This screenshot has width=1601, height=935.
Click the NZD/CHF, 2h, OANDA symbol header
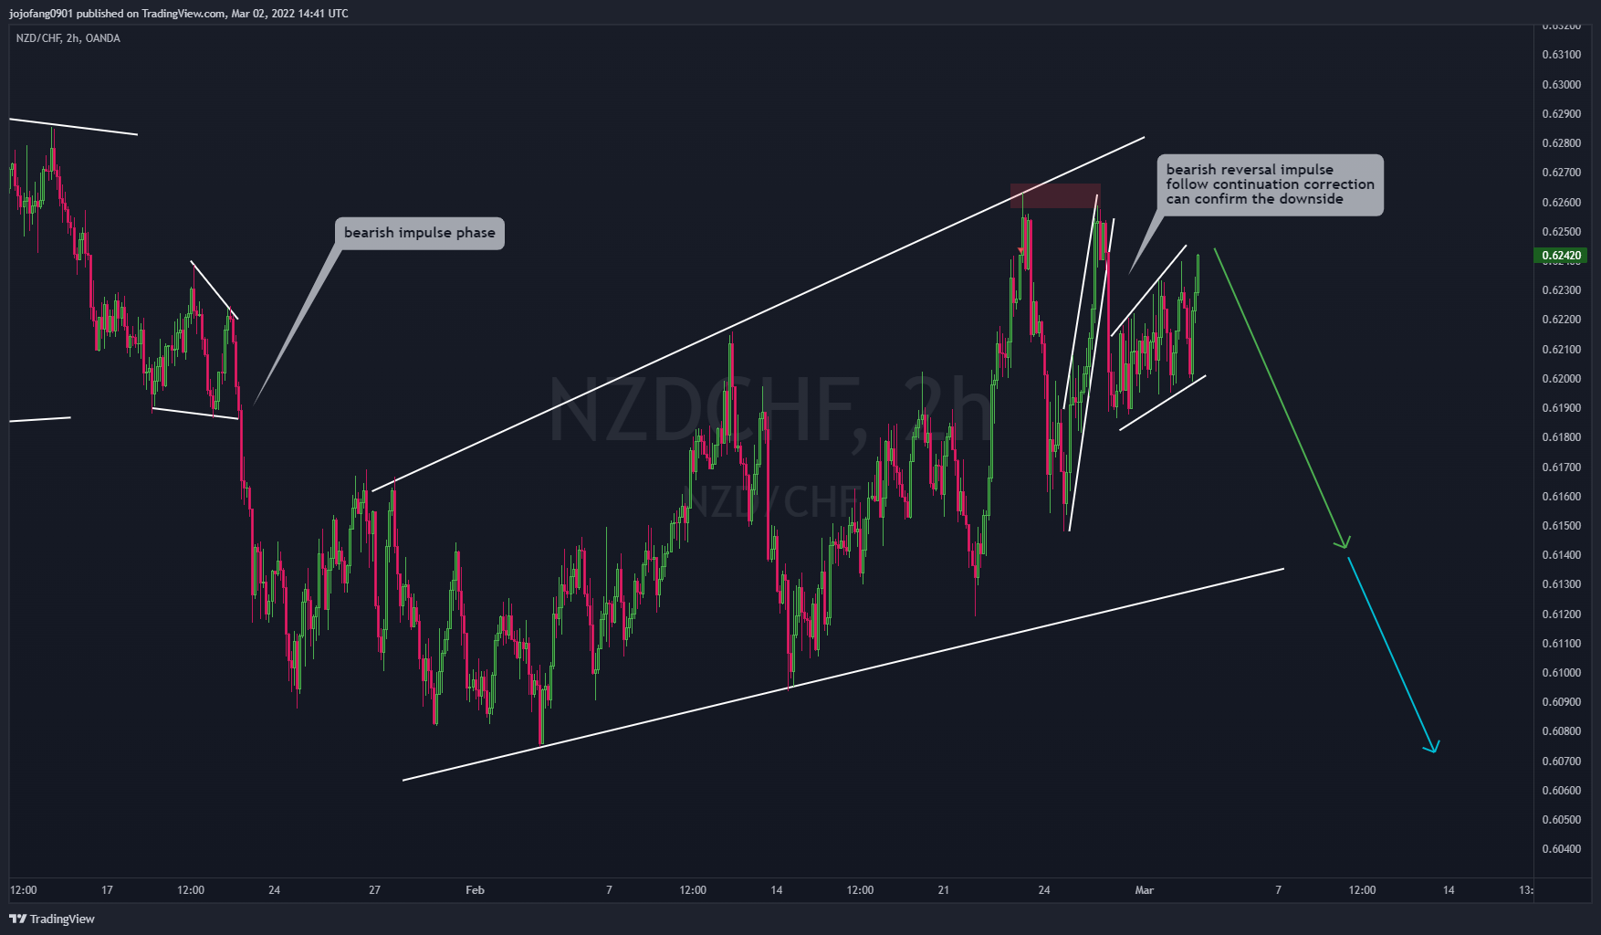pos(68,38)
